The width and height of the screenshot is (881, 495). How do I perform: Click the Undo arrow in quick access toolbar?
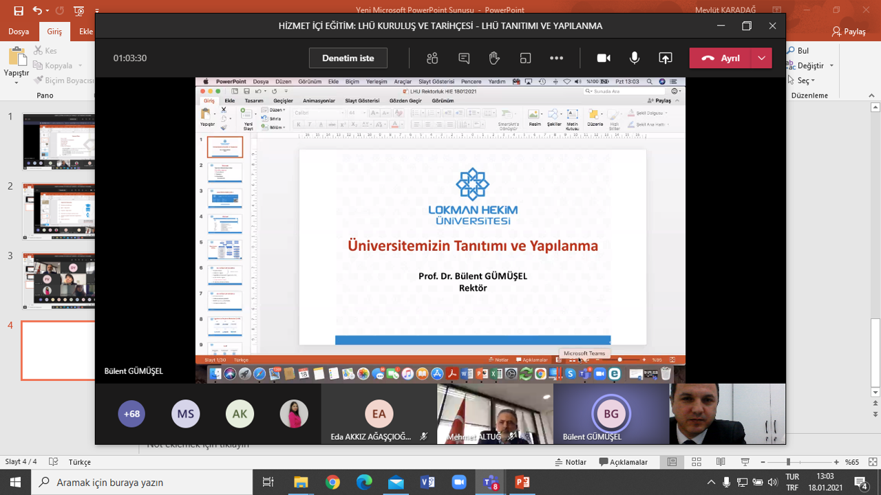[x=36, y=10]
